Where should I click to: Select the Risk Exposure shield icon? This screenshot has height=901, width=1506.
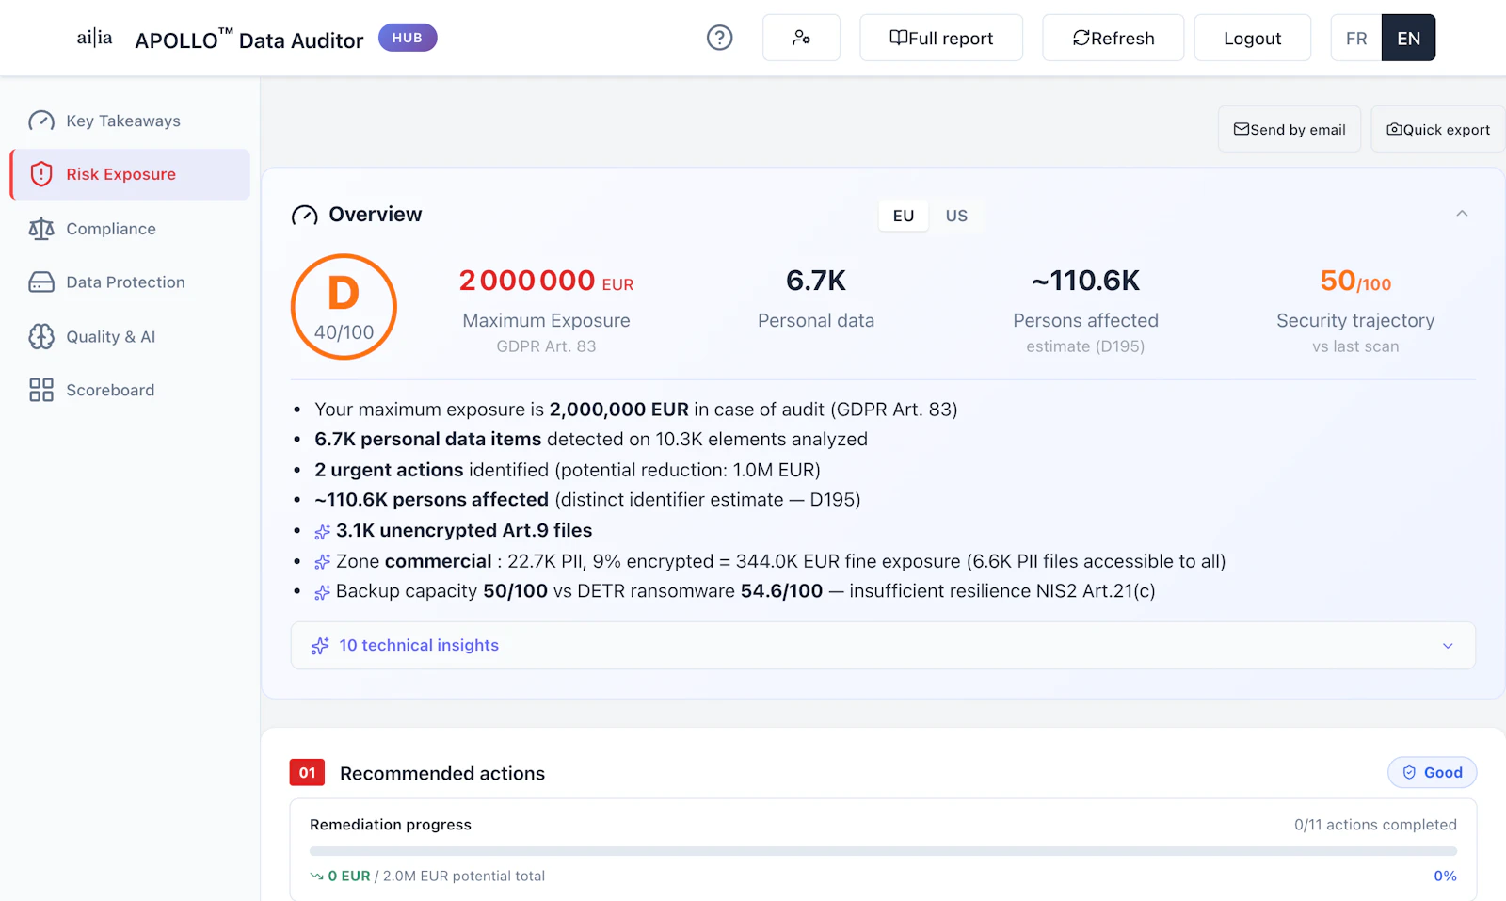point(40,174)
